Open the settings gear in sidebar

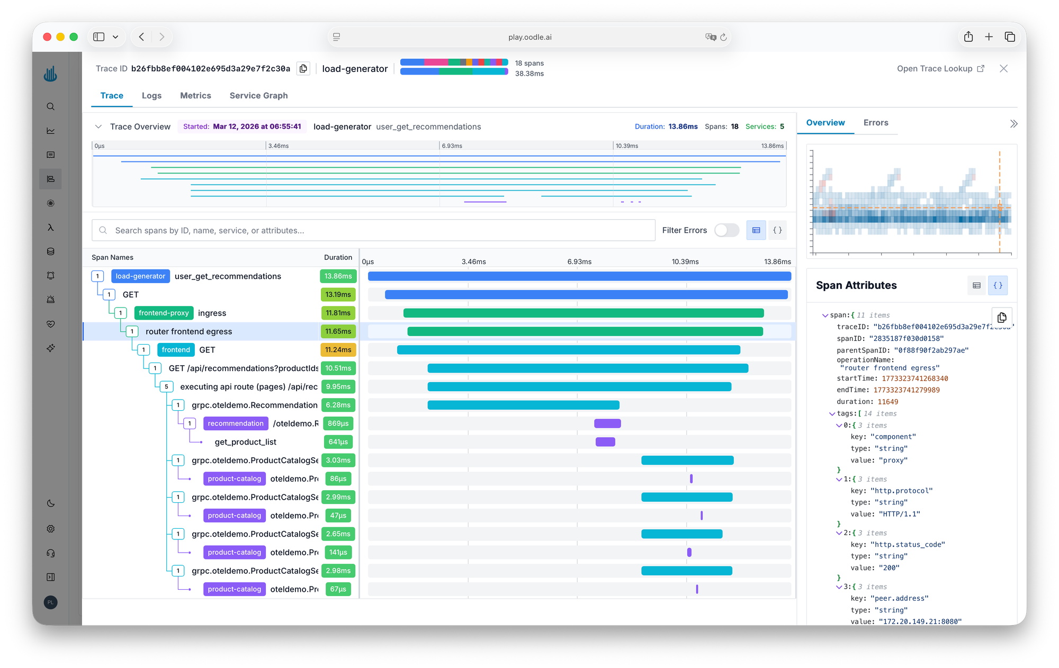[x=51, y=529]
